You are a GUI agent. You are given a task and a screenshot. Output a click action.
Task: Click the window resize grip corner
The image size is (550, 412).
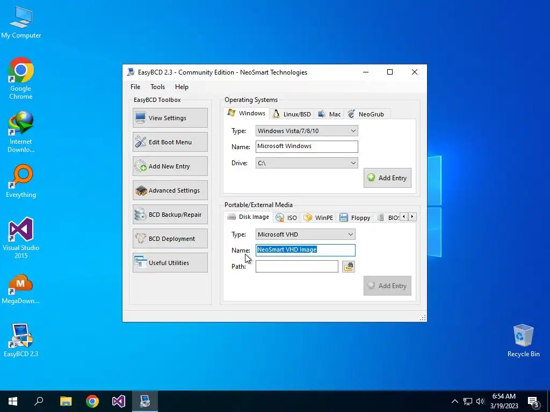click(x=423, y=318)
